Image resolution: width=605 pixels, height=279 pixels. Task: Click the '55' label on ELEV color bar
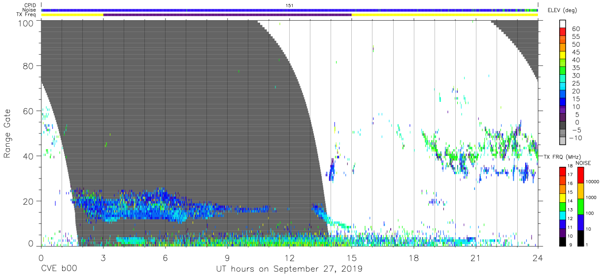pyautogui.click(x=576, y=37)
